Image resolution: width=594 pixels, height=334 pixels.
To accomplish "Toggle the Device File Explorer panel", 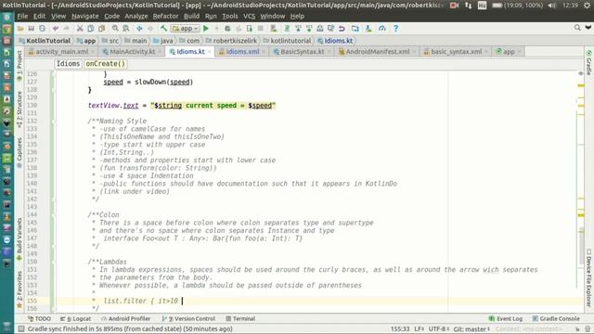I will (x=588, y=277).
